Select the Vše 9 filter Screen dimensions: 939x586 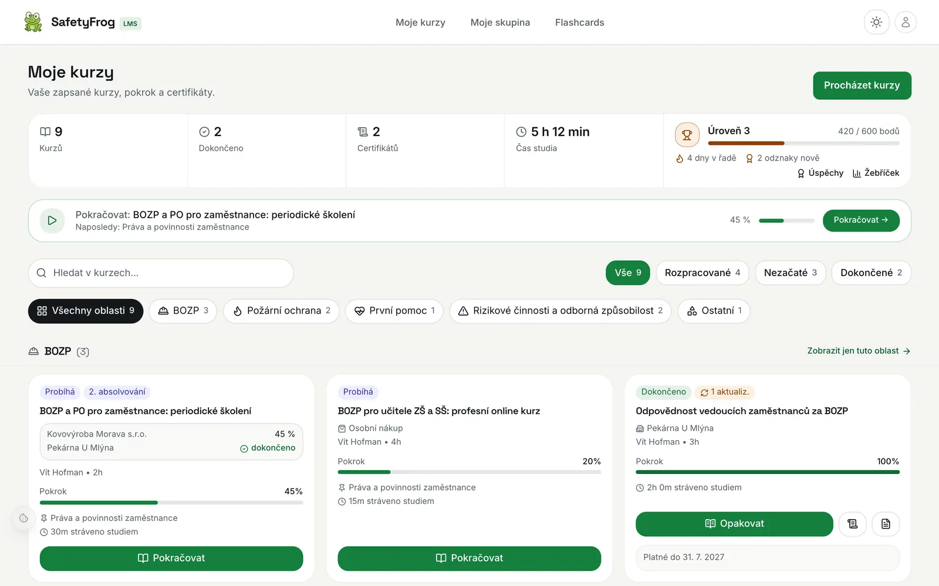[x=628, y=273]
